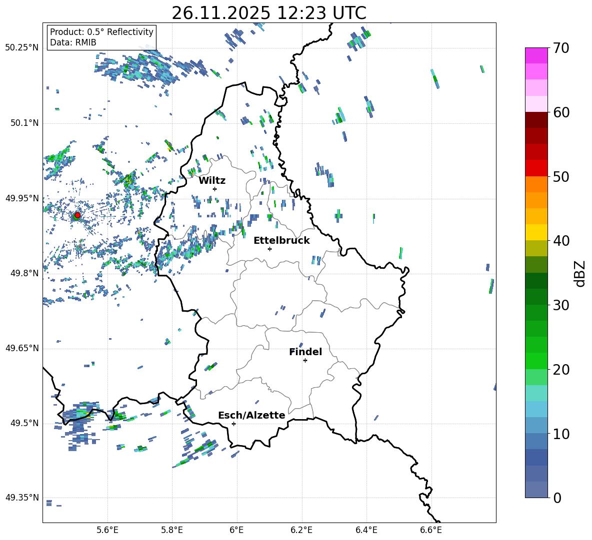592x540 pixels.
Task: Click the magenta top colorbar segment
Action: pos(536,55)
